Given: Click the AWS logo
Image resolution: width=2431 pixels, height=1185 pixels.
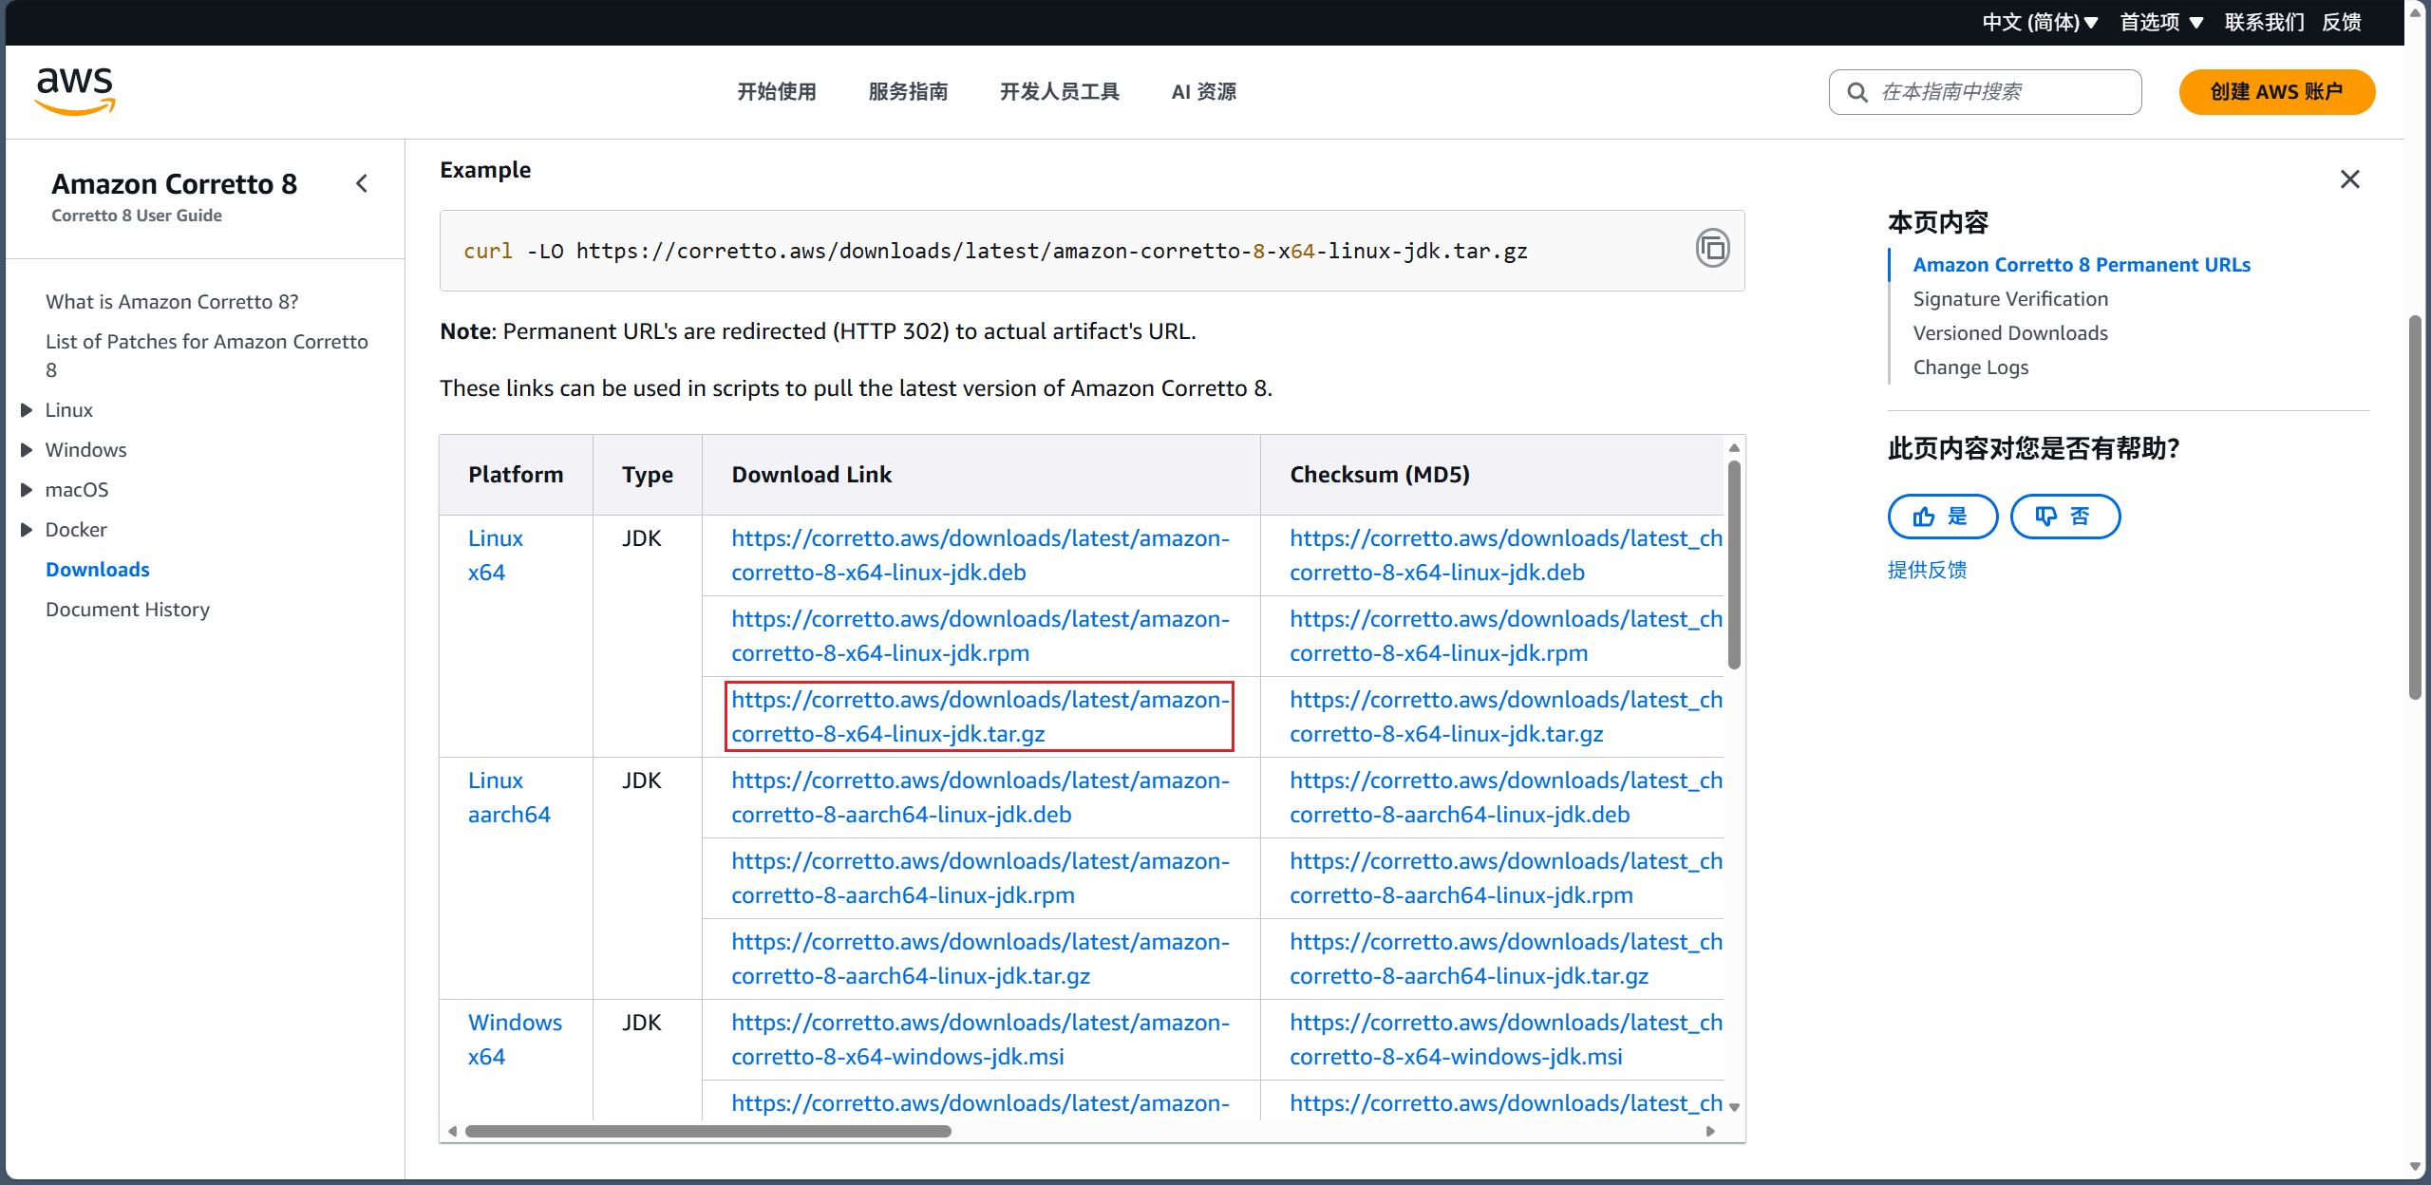Looking at the screenshot, I should (75, 91).
